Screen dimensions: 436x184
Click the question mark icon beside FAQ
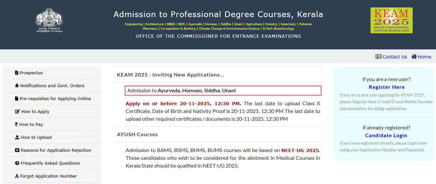tap(17, 163)
